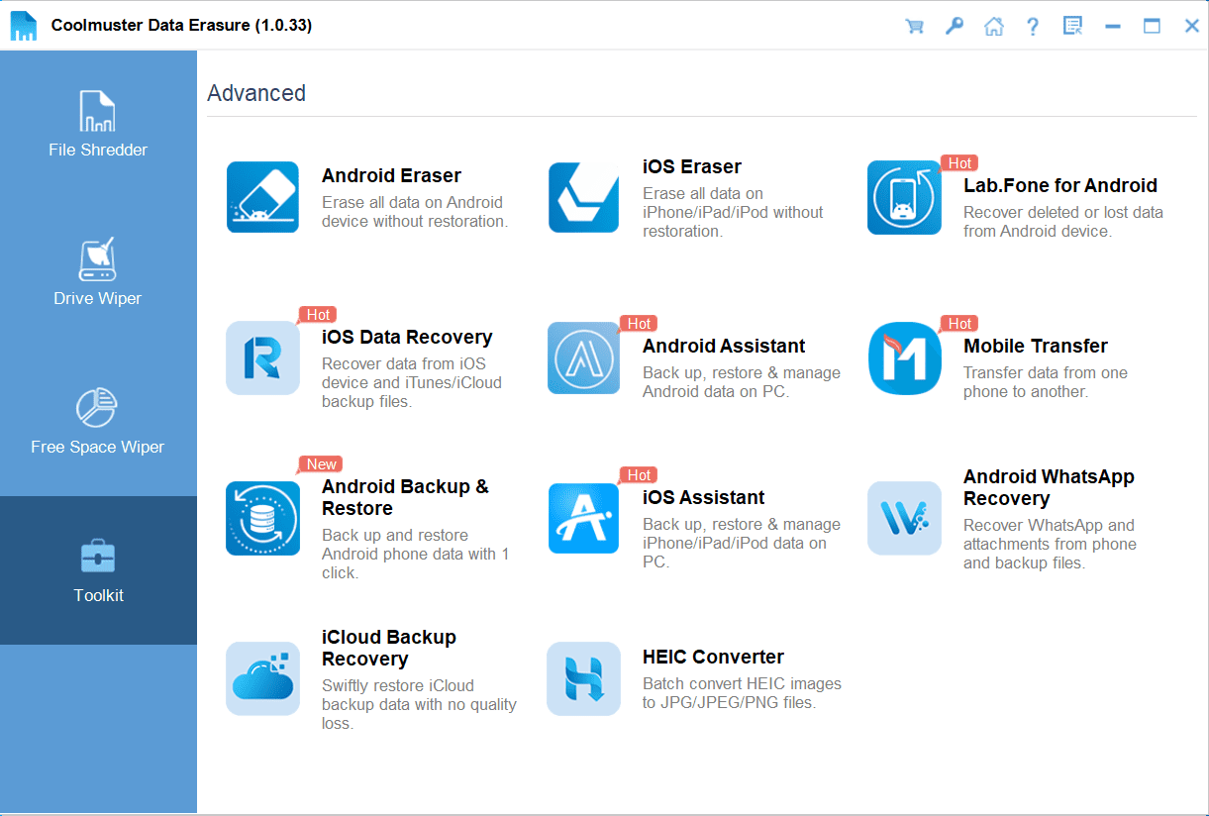Open help via the question mark icon
This screenshot has width=1209, height=816.
pos(1033,26)
